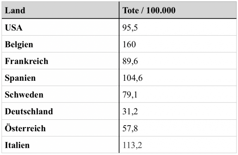
Task: Click the USA country cell
Action: click(x=14, y=27)
